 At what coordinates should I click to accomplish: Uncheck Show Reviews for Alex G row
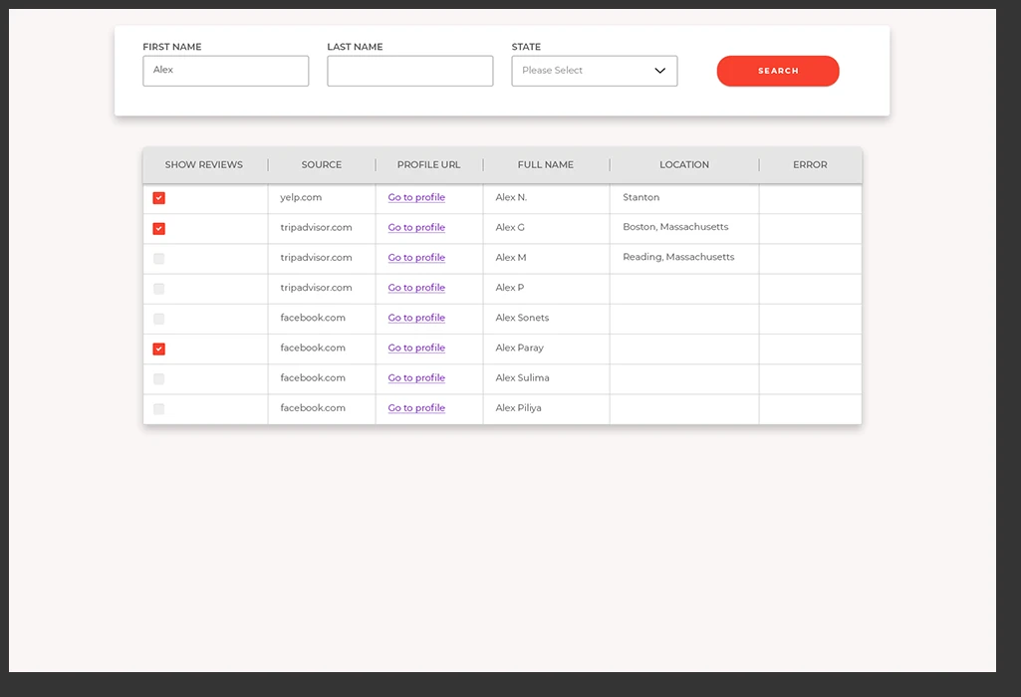tap(159, 228)
